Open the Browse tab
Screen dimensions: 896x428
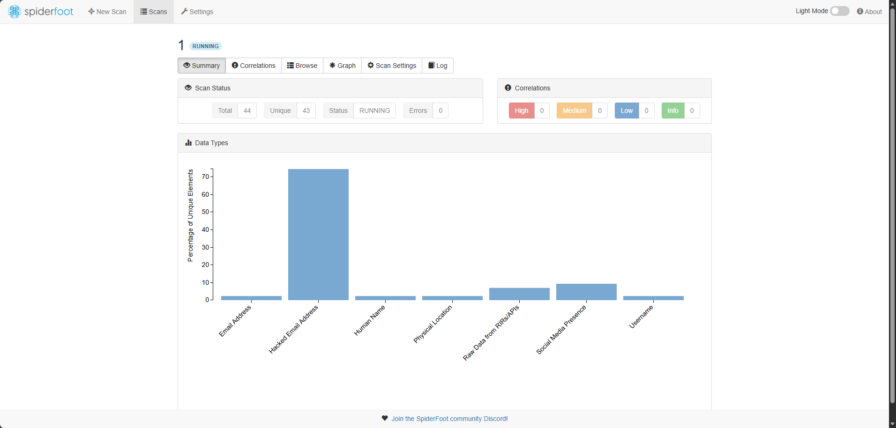click(302, 66)
